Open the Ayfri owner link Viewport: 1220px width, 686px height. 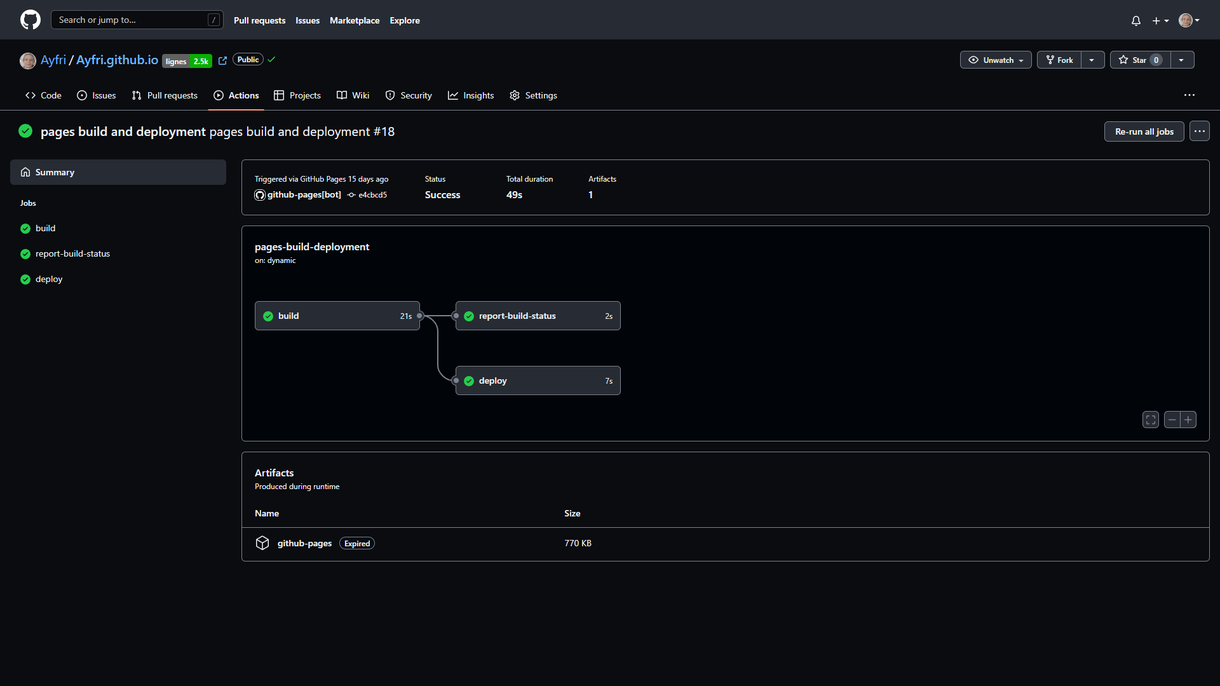53,60
